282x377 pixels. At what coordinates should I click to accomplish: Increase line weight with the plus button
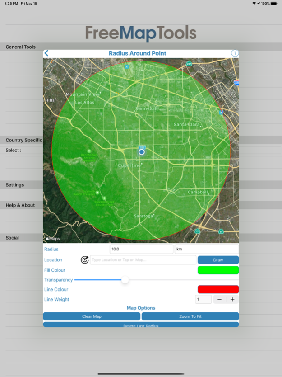tap(232, 299)
